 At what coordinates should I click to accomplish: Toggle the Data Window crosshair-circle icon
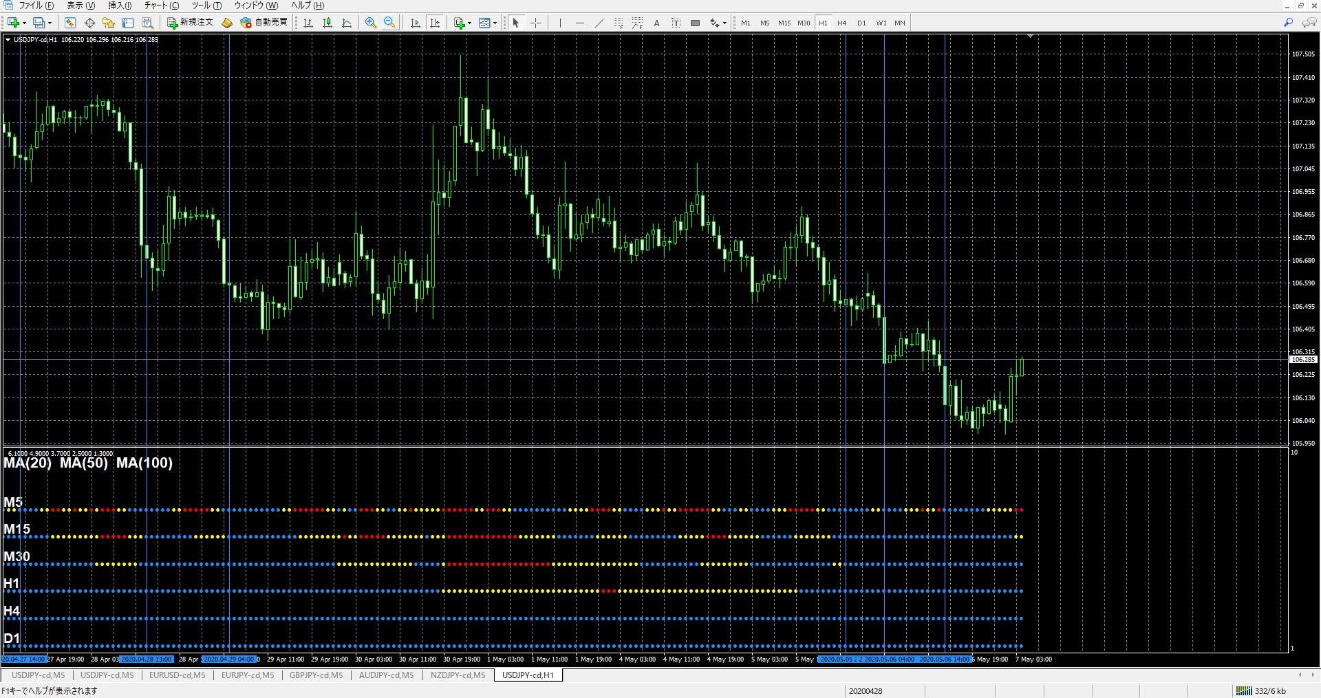(x=89, y=23)
